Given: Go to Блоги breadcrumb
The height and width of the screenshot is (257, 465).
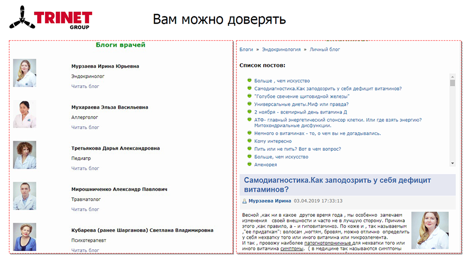Looking at the screenshot, I should pyautogui.click(x=246, y=49).
